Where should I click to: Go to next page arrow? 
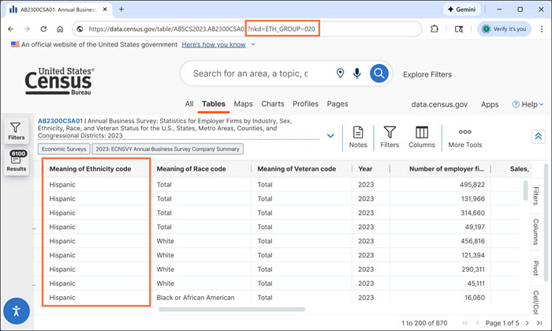[x=527, y=323]
